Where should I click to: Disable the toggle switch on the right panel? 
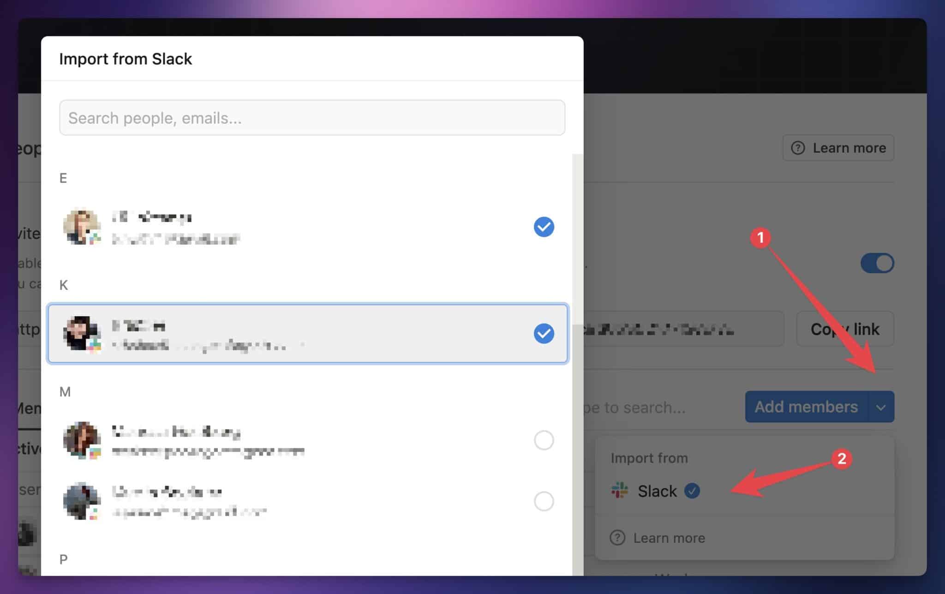pyautogui.click(x=876, y=263)
